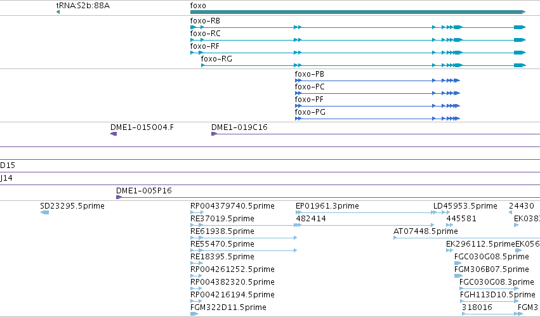Select the EP01961.3prime EST label

(327, 206)
